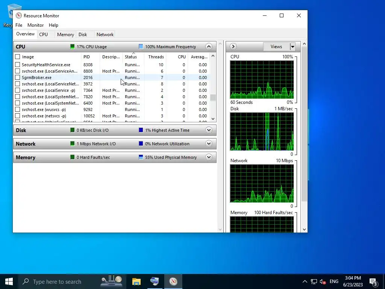Select the Overview tab
Viewport: 385px width, 289px height.
click(x=25, y=34)
